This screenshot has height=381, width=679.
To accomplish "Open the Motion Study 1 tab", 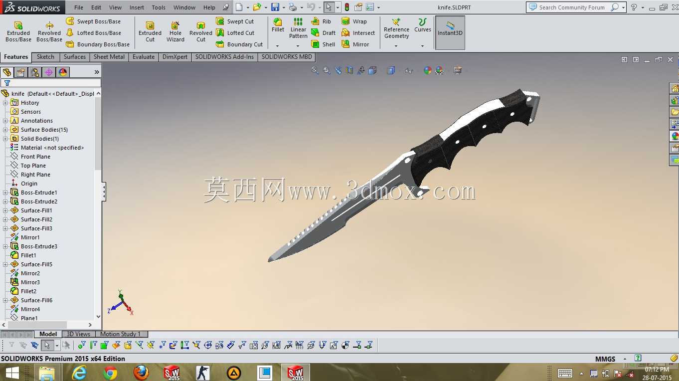I will coord(120,334).
